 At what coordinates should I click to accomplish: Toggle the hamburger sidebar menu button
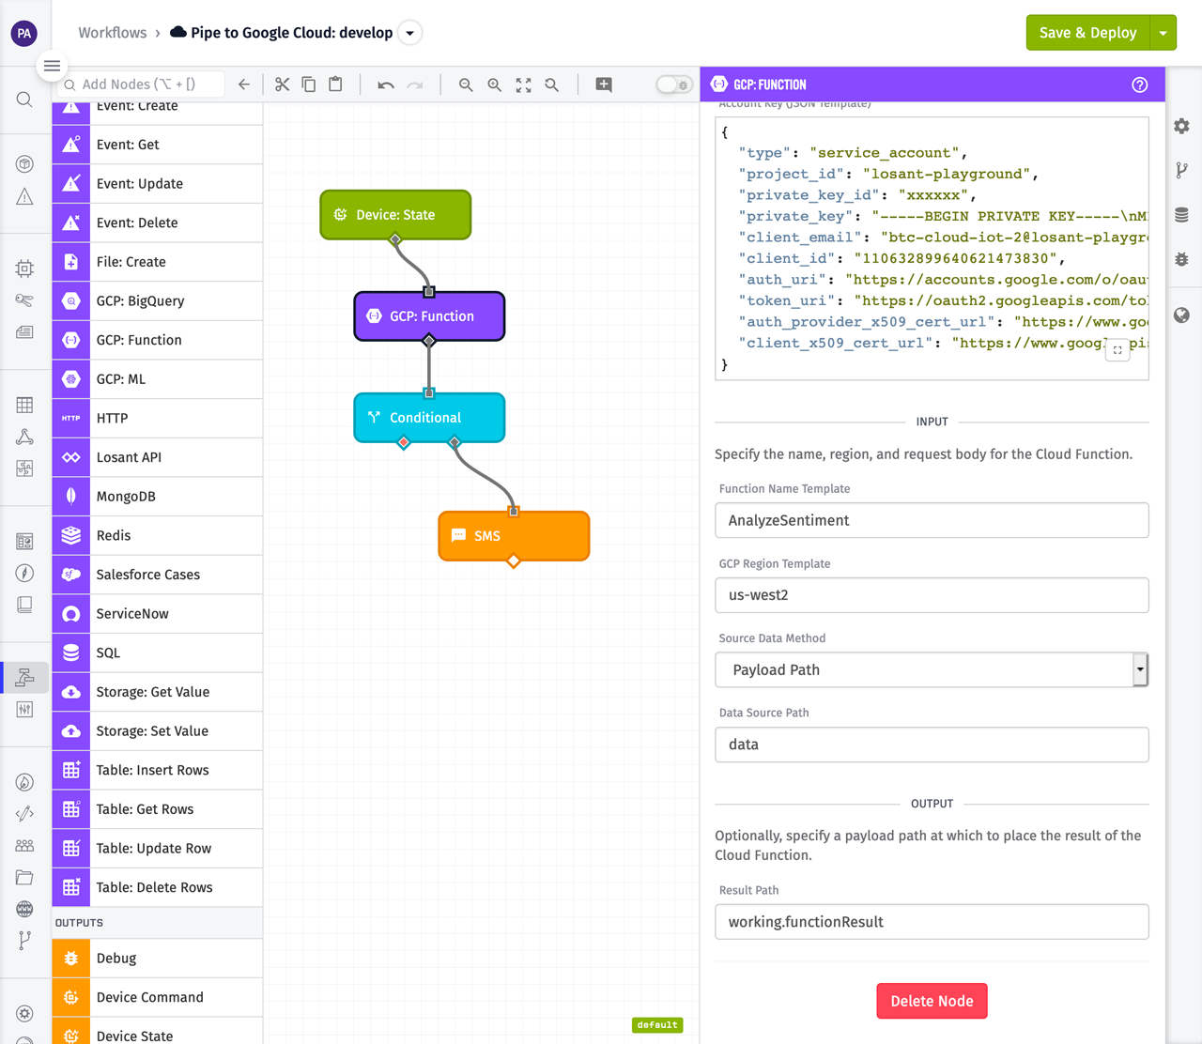click(x=52, y=66)
